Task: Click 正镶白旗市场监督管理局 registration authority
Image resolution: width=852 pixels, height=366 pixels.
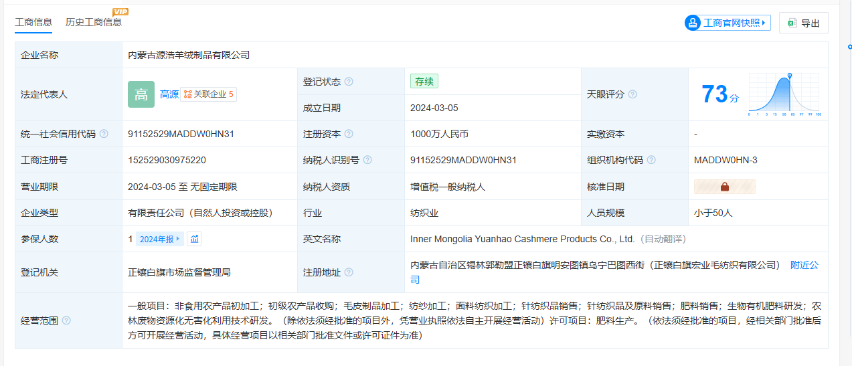Action: click(179, 272)
